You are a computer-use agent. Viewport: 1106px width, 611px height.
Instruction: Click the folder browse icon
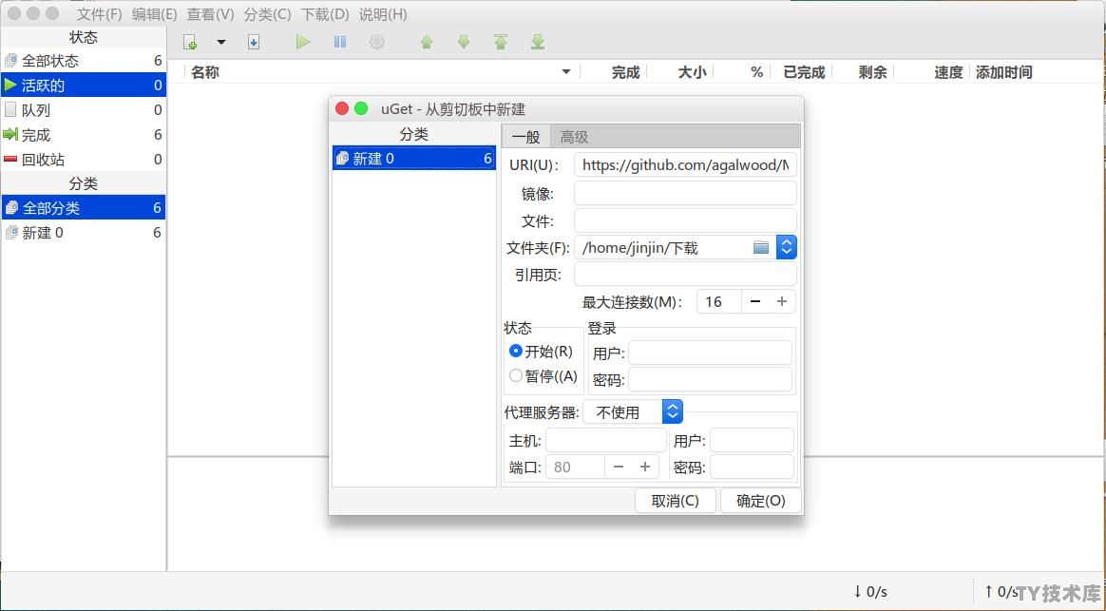pos(760,248)
